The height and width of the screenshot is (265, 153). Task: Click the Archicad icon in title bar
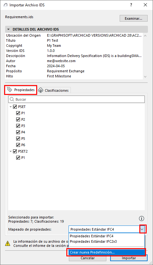tap(6, 5)
